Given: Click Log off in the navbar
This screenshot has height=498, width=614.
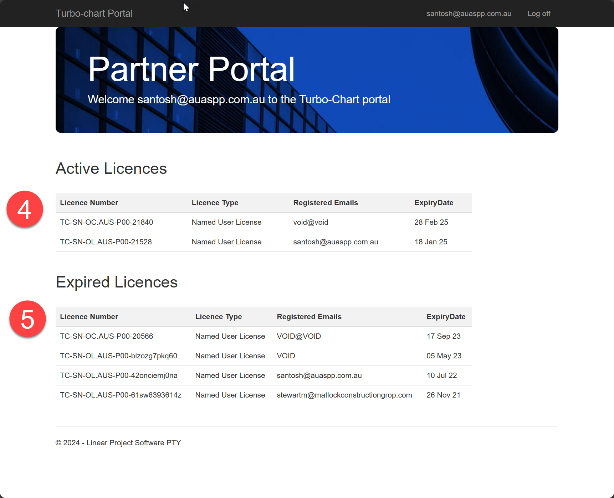Looking at the screenshot, I should pos(539,14).
